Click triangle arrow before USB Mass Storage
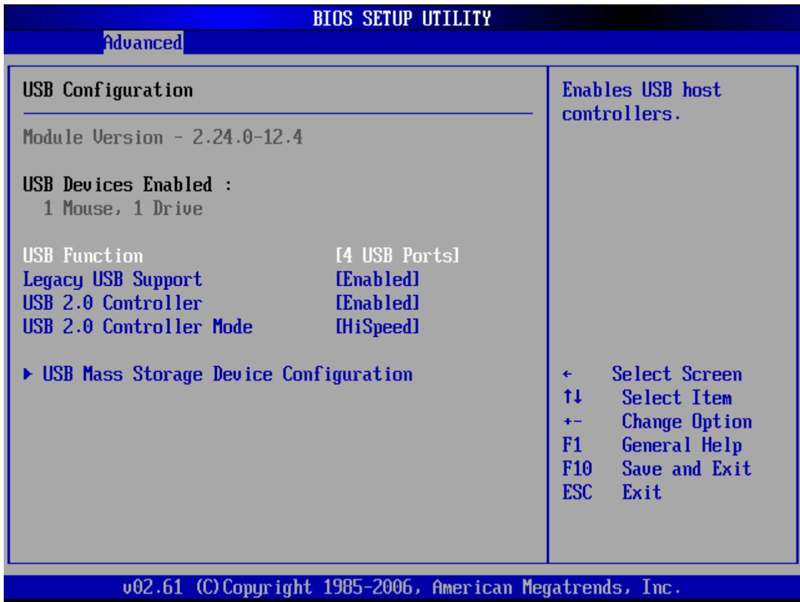The width and height of the screenshot is (800, 602). 29,375
